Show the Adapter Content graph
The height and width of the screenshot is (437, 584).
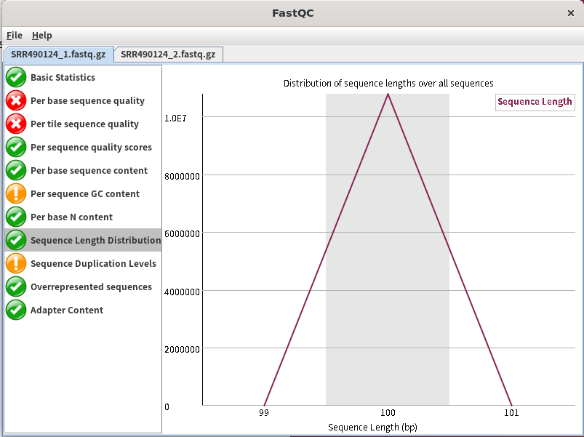[x=83, y=310]
